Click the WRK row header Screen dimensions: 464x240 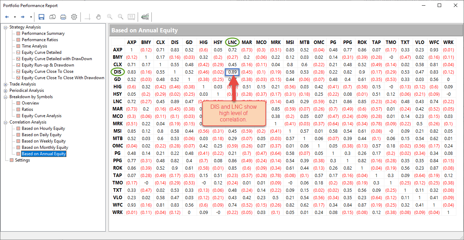[118, 212]
